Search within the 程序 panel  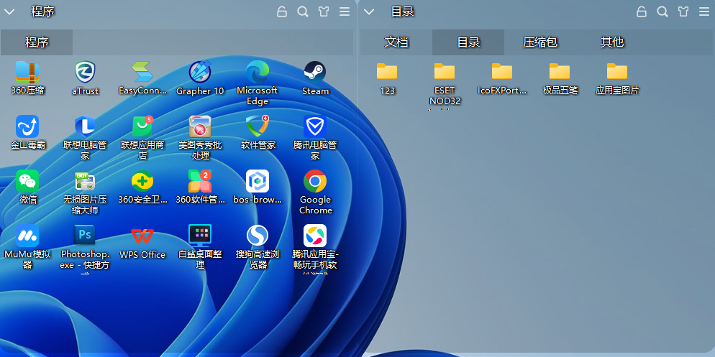pos(303,11)
